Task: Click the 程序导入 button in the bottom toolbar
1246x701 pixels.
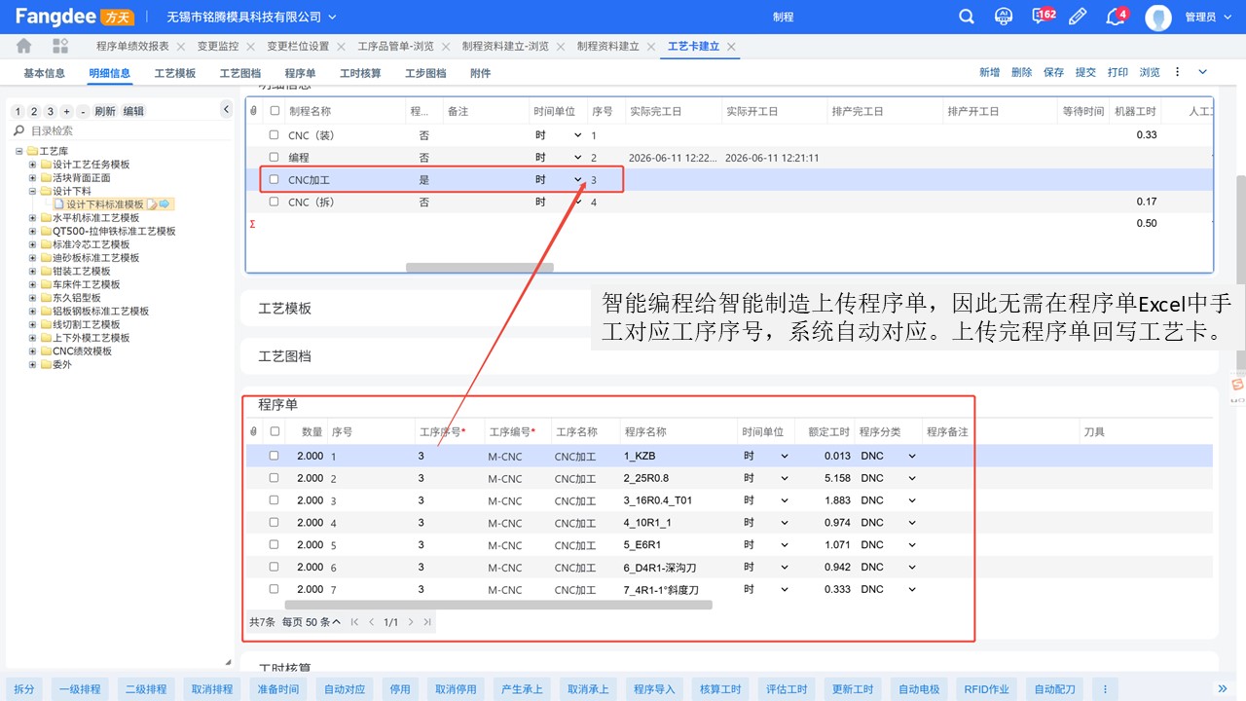Action: click(x=654, y=688)
